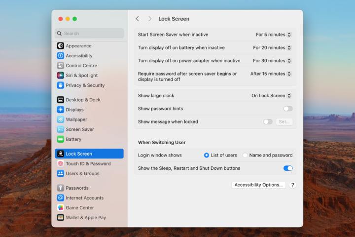Open battery display off 'For 20 minutes' dropdown
Viewport: 355px width, 237px height.
coord(272,47)
